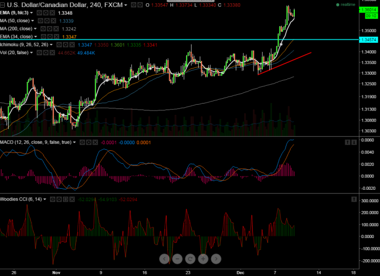Open EMA (9, hlc3) dropdown arrow
Image resolution: width=380 pixels, height=276 pixels.
[31, 13]
